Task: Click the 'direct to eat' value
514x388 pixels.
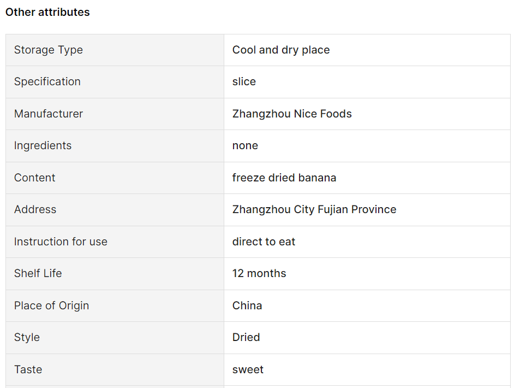Action: click(x=264, y=242)
